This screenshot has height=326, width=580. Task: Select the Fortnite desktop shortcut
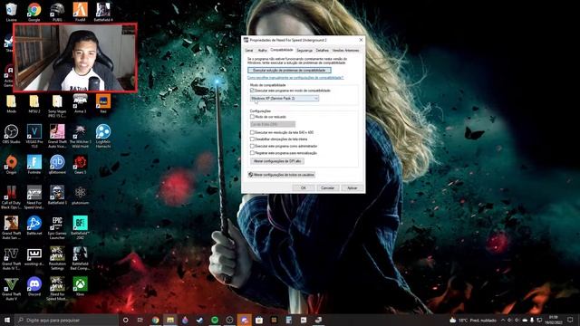click(x=34, y=165)
